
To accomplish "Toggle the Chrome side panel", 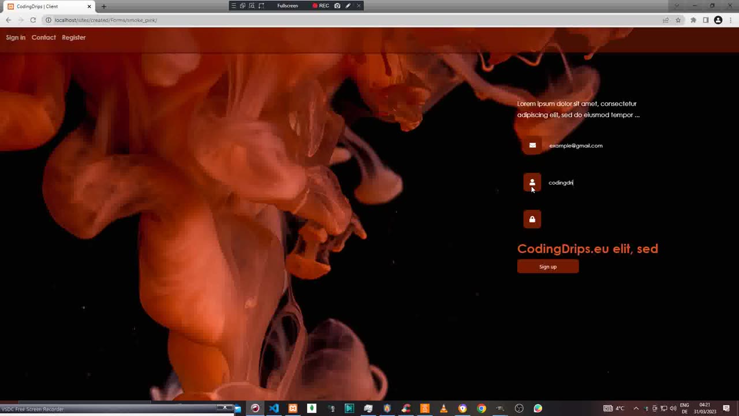I will click(x=706, y=20).
